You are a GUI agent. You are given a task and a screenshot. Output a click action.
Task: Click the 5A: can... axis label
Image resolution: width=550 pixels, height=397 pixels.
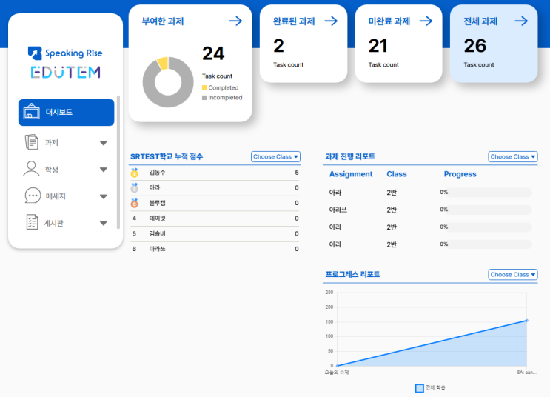coord(526,373)
